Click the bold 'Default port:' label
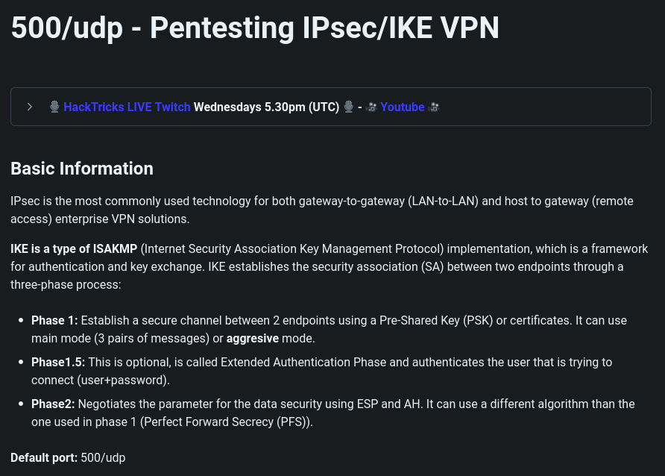This screenshot has width=665, height=476. (44, 457)
